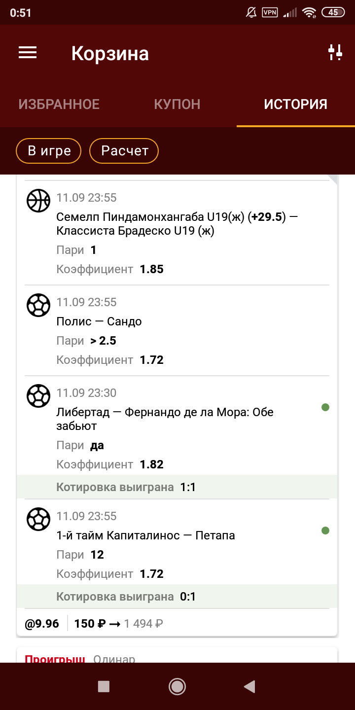This screenshot has height=710, width=355.
Task: Open the 1-й тайм Капиталинос — Петапа event
Action: [146, 535]
